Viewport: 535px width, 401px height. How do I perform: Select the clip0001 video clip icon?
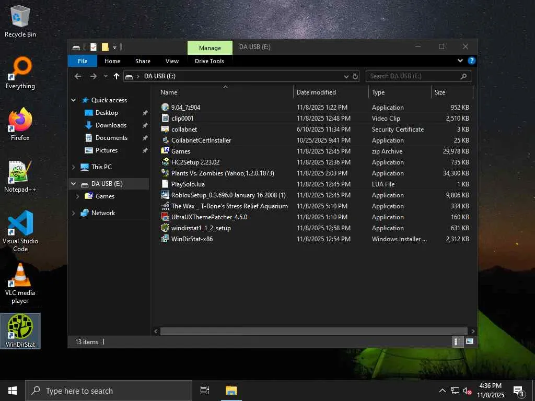(x=165, y=118)
